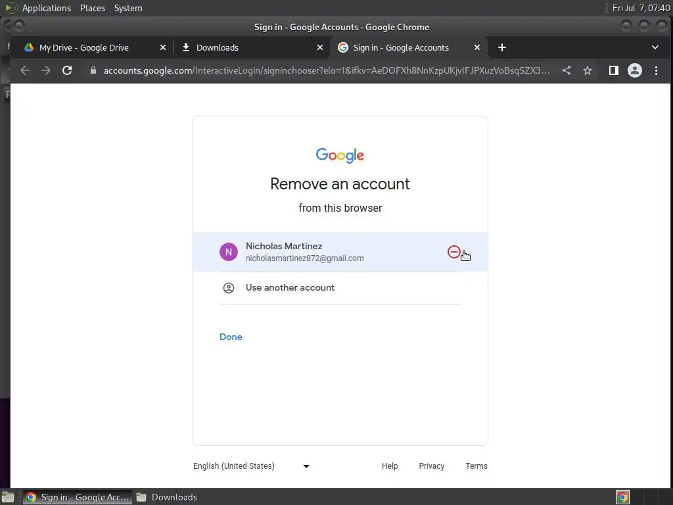Switch to Downloads window in taskbar
Viewport: 673px width, 505px height.
coord(166,497)
